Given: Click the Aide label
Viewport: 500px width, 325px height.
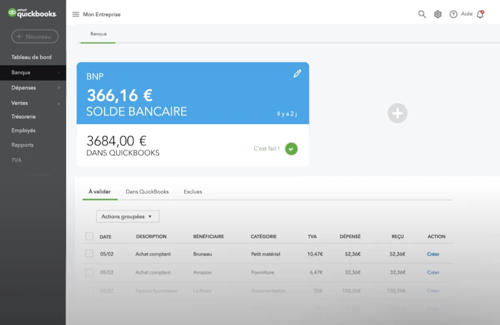Looking at the screenshot, I should click(x=467, y=14).
